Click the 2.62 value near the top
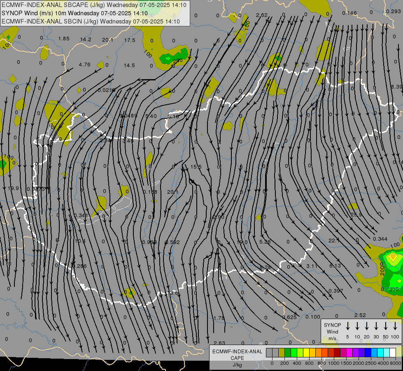Viewport: 403px width, 371px height. 262,15
